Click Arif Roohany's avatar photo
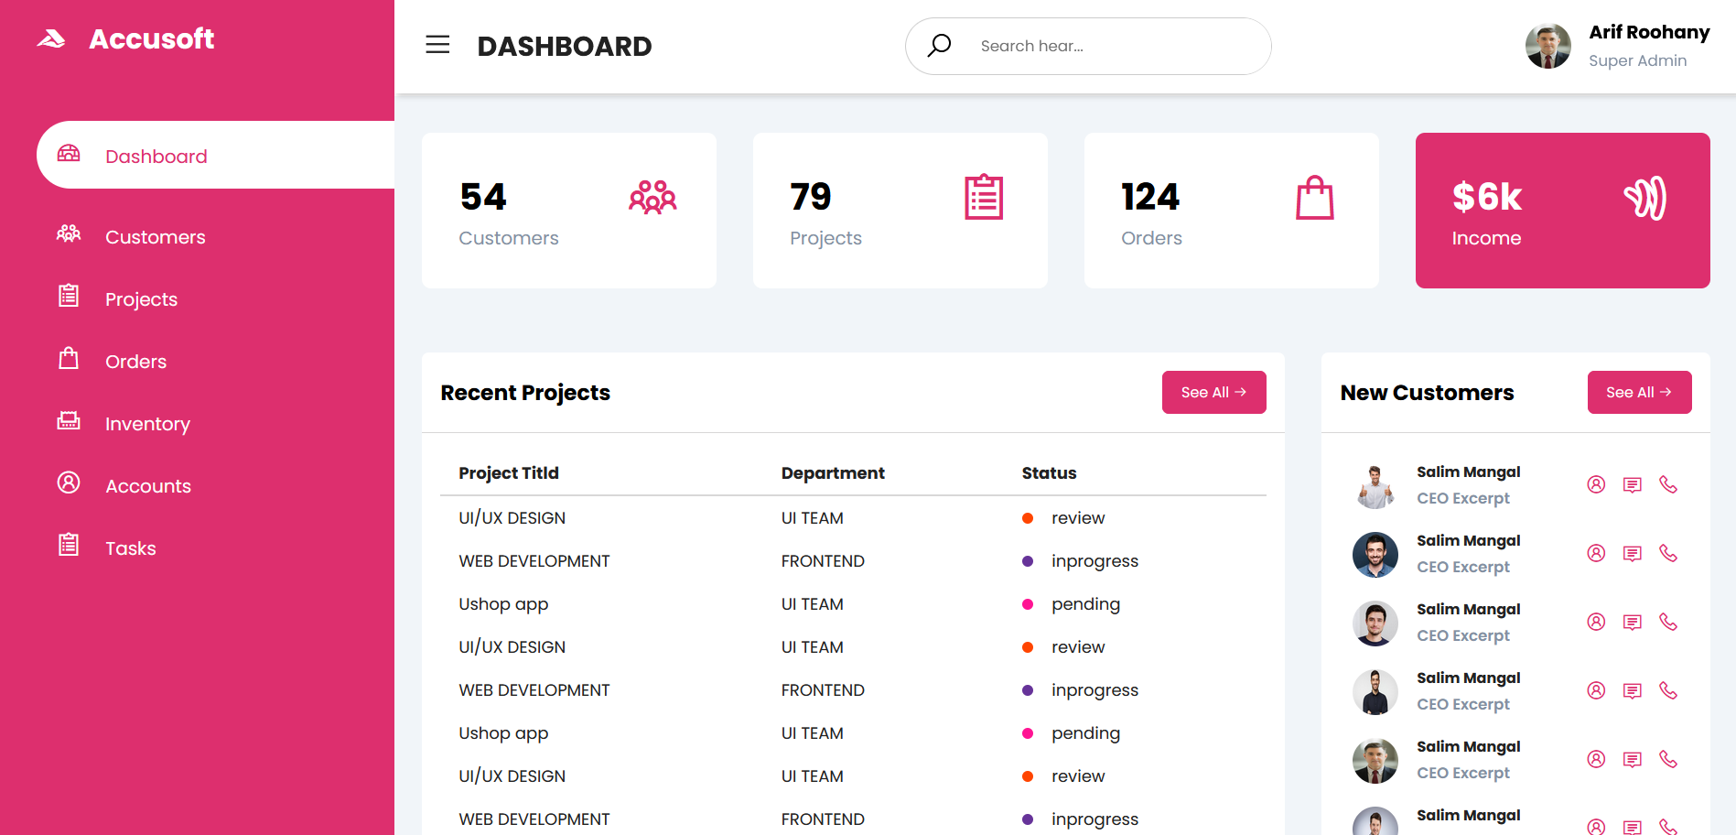This screenshot has height=835, width=1736. click(1548, 46)
